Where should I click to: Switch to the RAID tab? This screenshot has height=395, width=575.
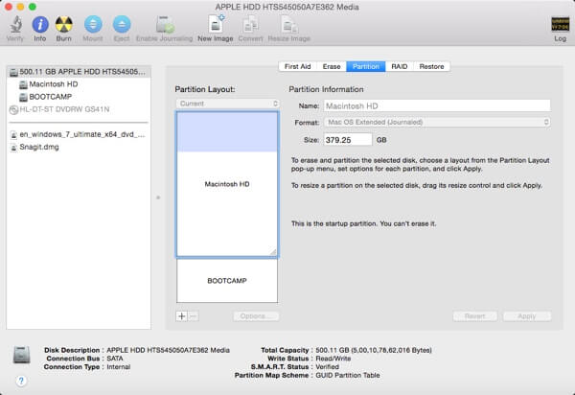tap(400, 66)
